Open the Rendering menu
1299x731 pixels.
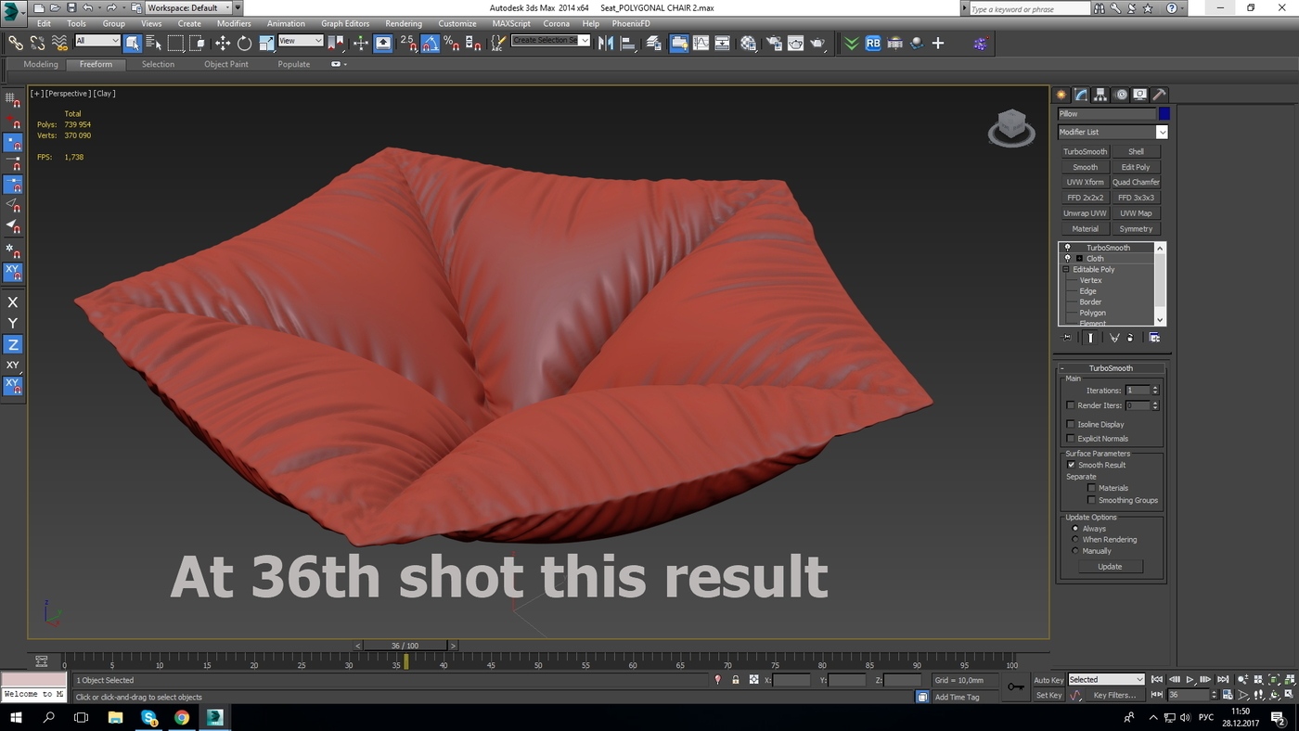tap(404, 23)
